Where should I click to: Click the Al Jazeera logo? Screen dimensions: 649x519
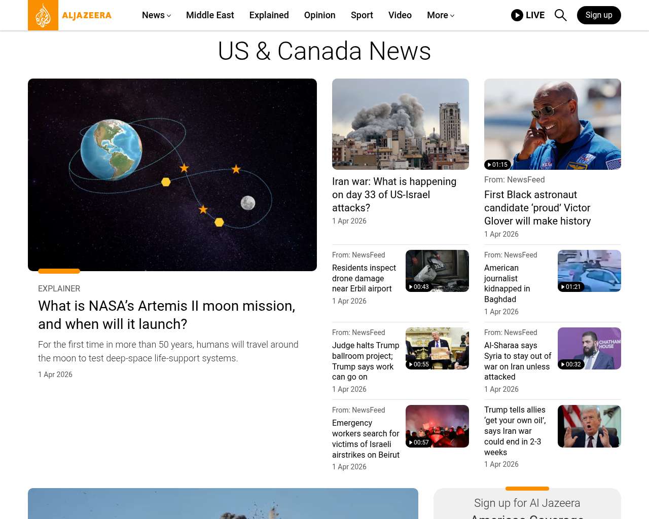point(70,15)
